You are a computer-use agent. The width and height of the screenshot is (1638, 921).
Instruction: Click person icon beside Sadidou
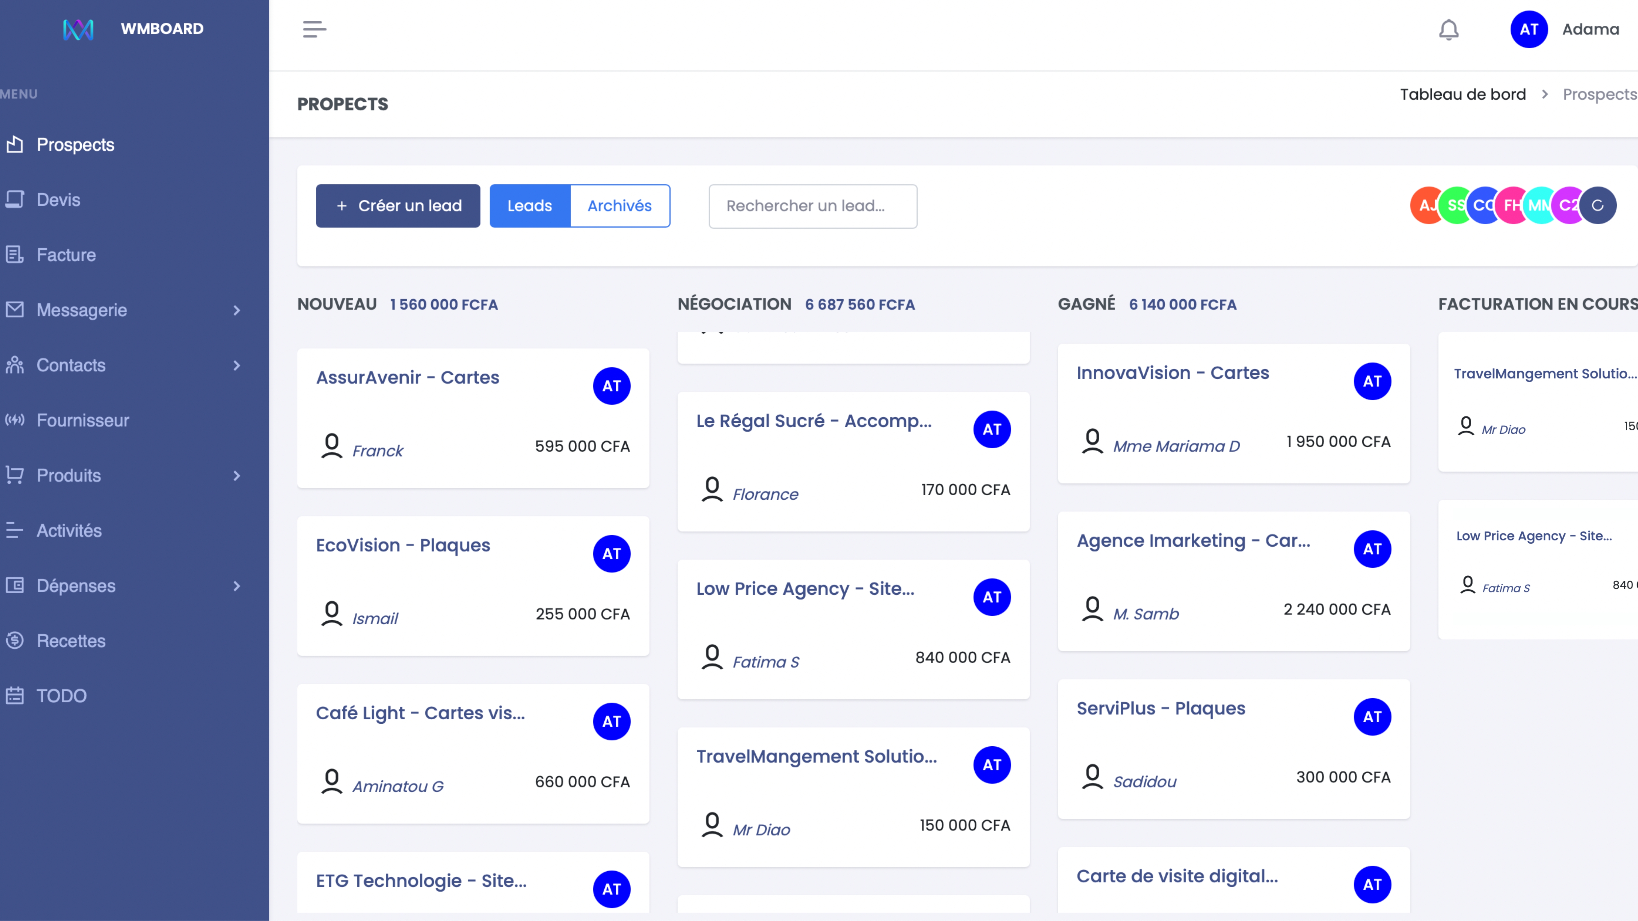click(1093, 777)
